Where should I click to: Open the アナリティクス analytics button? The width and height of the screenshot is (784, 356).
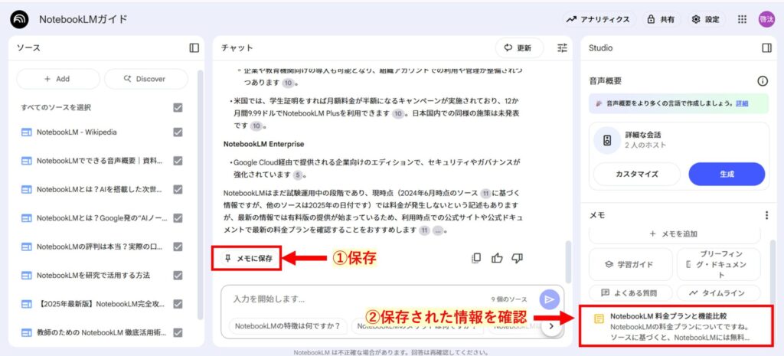(x=599, y=19)
